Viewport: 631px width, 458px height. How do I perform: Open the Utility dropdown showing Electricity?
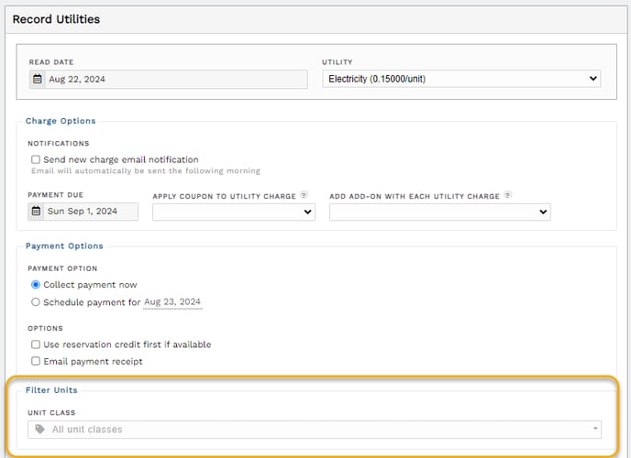pyautogui.click(x=461, y=79)
